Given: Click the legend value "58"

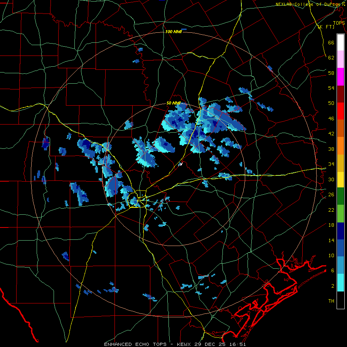Looking at the screenshot, I should [331, 73].
